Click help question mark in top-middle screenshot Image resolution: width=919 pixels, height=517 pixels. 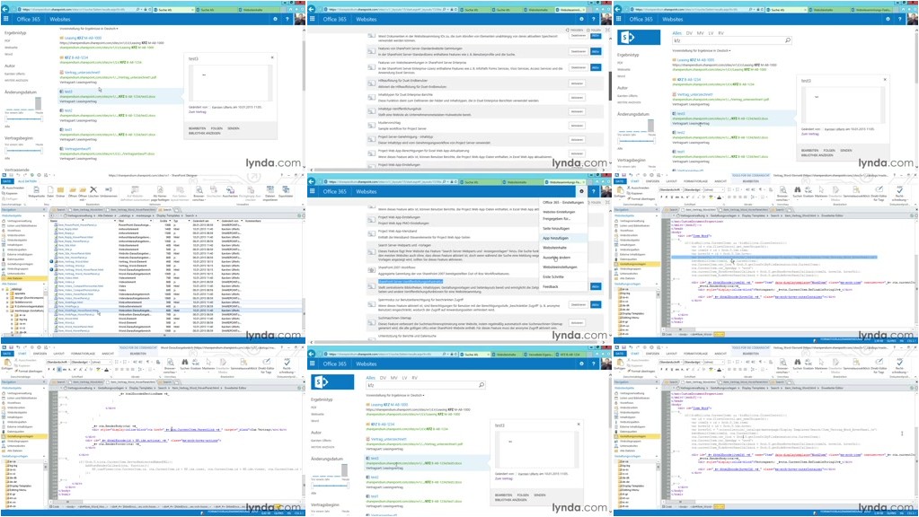point(594,19)
